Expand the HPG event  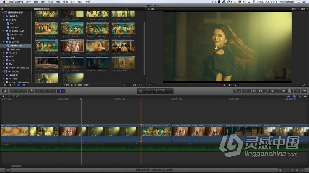[x=4, y=57]
